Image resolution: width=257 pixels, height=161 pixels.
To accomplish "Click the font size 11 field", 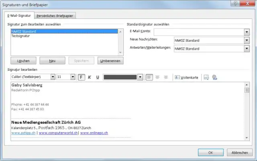I will click(63, 77).
